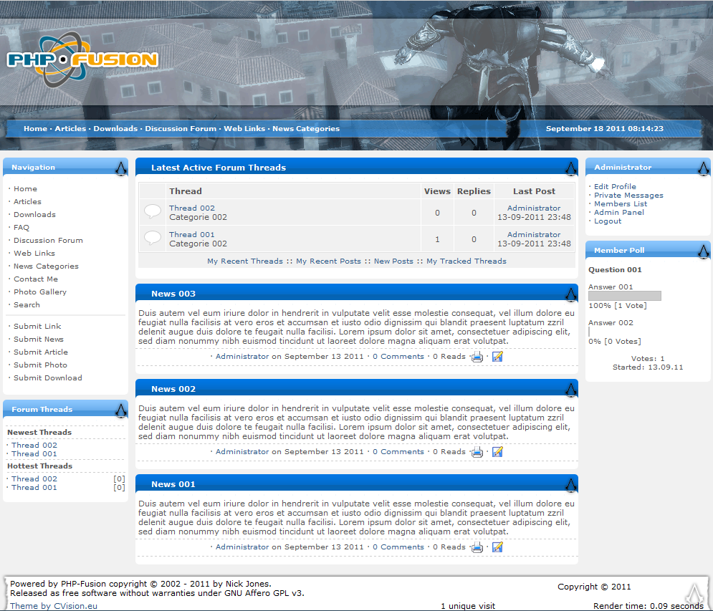
Task: Open the FAQ link
Action: click(21, 227)
